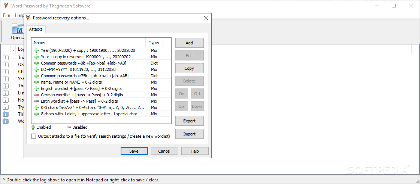
Task: Click the green plus icon for Year+ copy in reverse
Action: click(36, 57)
